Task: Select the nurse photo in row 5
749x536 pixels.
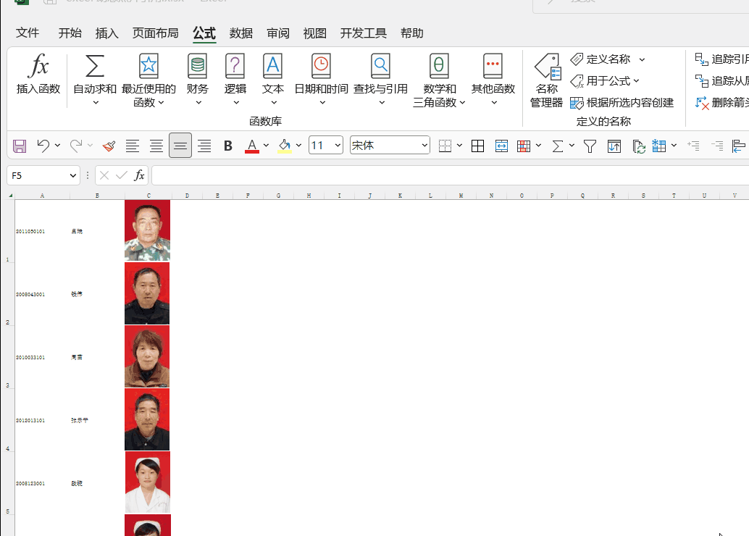Action: [x=148, y=482]
